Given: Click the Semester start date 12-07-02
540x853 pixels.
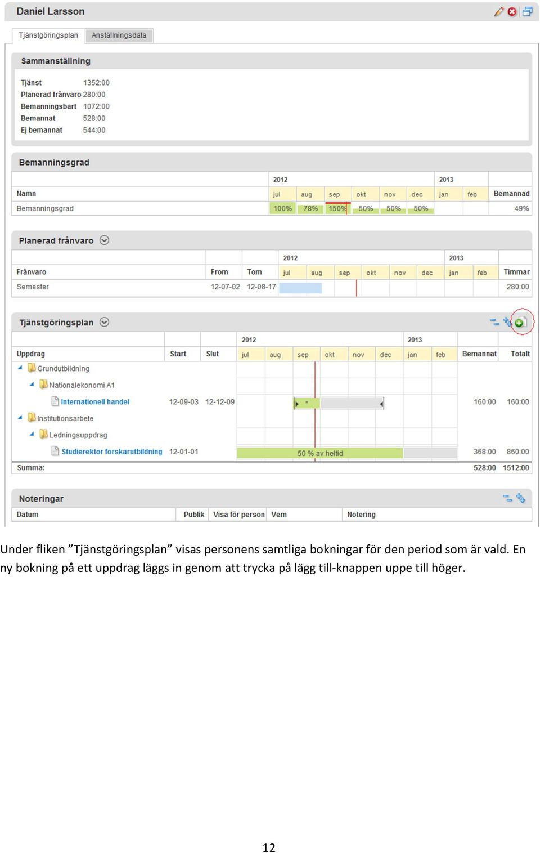Looking at the screenshot, I should click(226, 287).
